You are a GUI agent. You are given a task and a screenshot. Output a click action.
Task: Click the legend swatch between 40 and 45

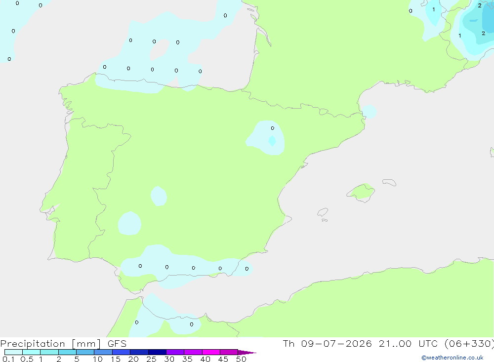211,352
